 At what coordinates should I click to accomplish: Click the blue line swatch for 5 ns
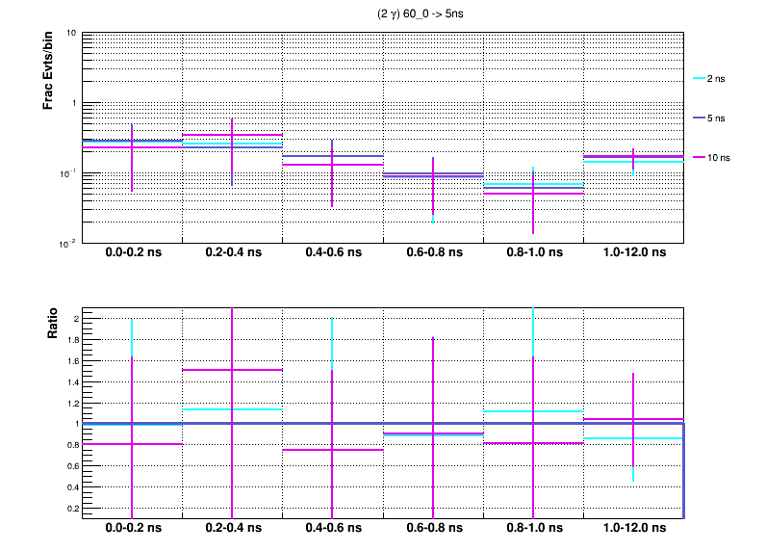click(x=700, y=118)
